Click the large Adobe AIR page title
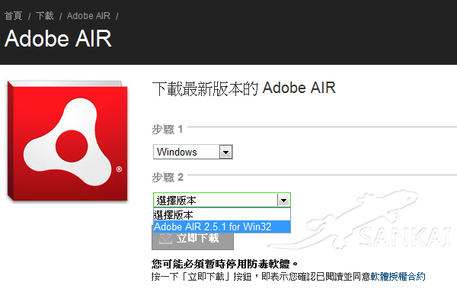 [59, 39]
